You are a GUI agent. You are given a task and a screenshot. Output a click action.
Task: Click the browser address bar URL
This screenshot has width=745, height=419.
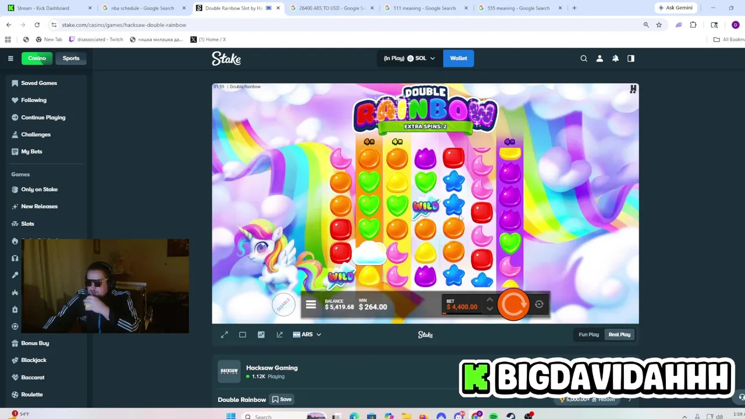tap(124, 25)
